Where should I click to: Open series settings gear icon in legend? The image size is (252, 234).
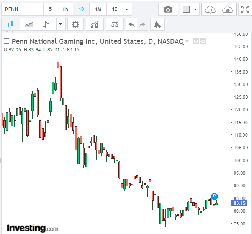click(x=203, y=41)
